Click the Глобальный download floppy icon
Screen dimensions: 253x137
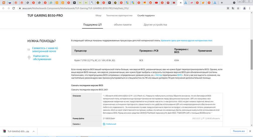[x=104, y=124]
